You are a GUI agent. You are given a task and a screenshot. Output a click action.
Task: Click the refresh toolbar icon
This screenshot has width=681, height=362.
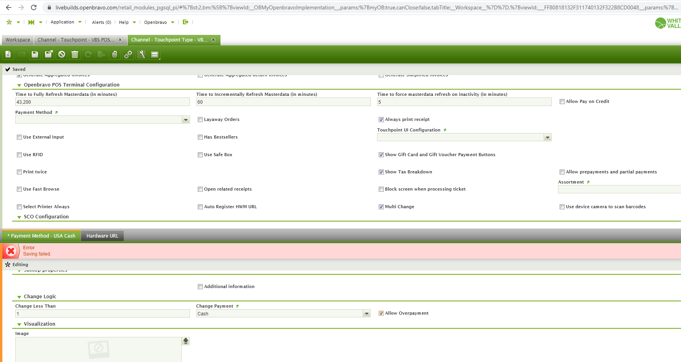89,54
